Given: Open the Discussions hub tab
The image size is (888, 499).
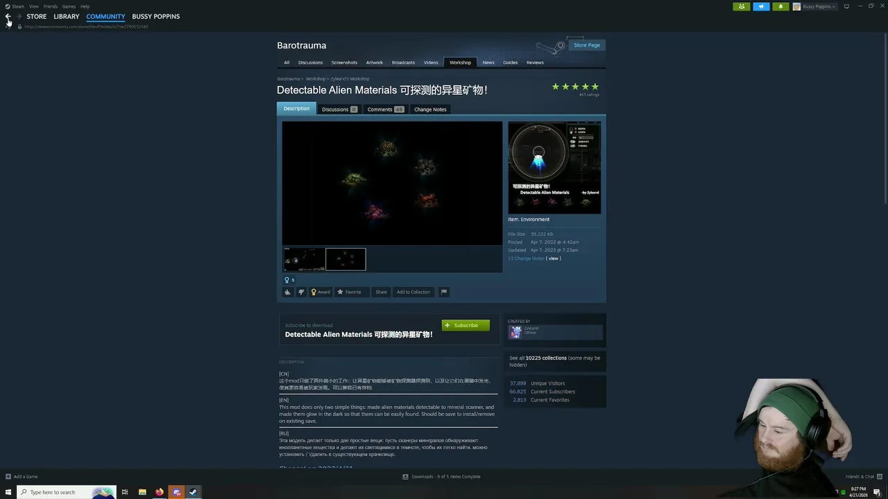Looking at the screenshot, I should pos(310,62).
